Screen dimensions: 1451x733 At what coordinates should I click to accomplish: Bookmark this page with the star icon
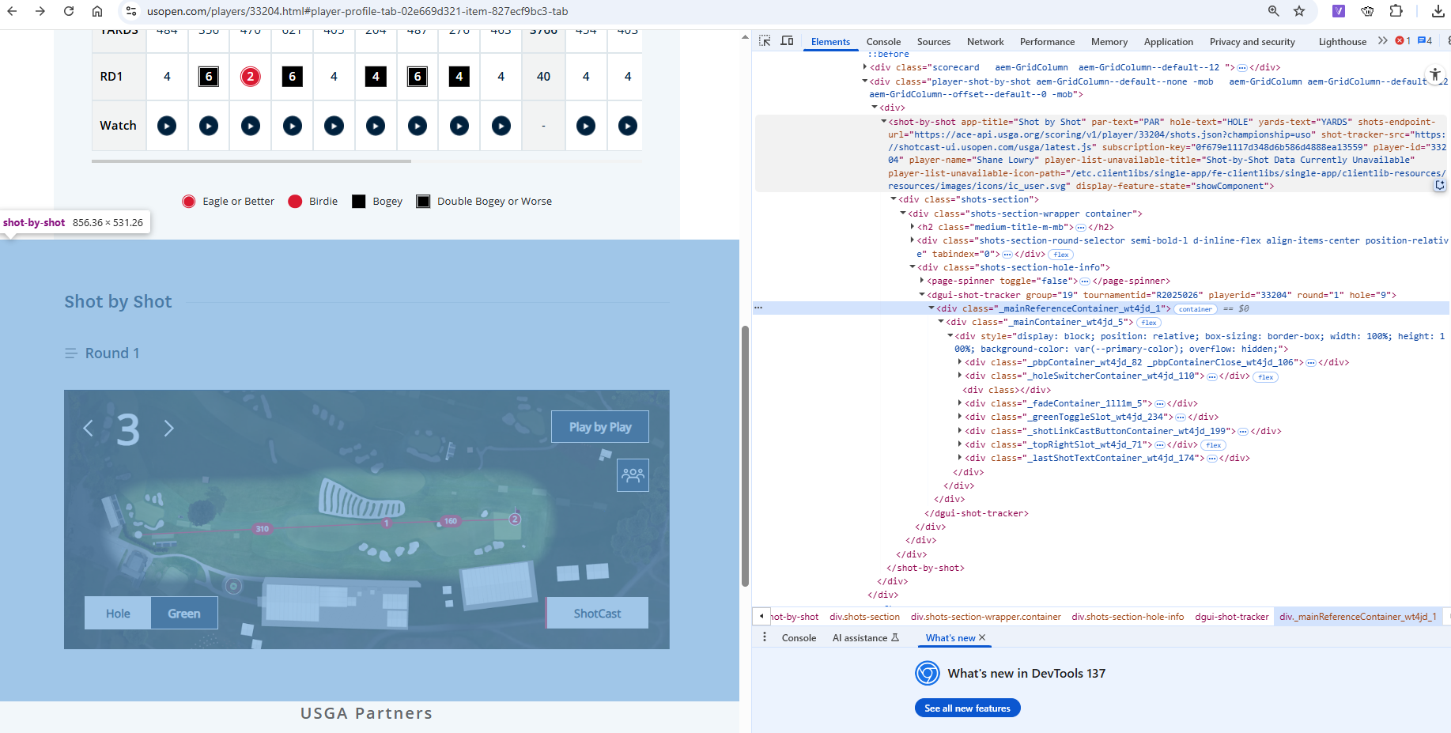pos(1299,11)
